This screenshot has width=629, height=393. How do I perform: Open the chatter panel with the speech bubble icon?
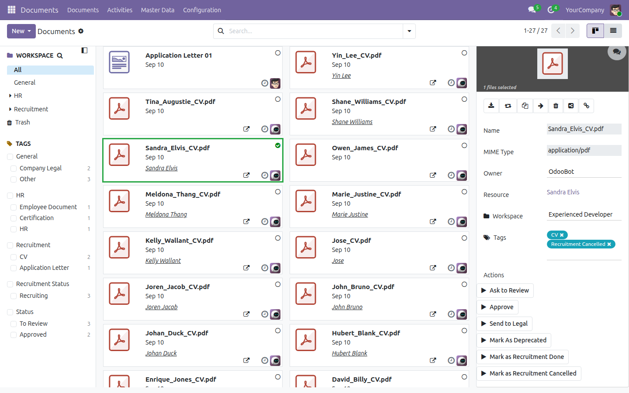point(617,52)
